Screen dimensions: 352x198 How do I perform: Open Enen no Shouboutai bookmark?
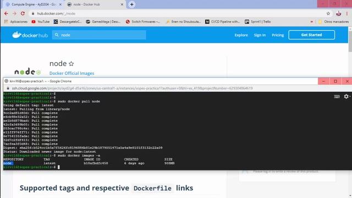tap(183, 21)
